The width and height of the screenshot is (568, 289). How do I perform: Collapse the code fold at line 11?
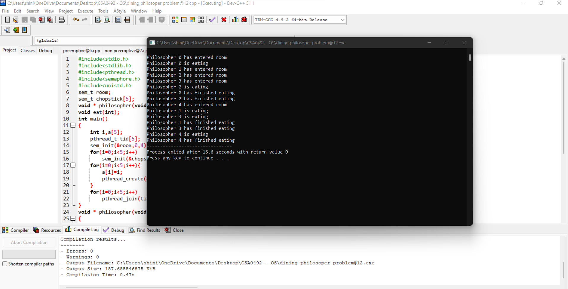click(x=73, y=125)
